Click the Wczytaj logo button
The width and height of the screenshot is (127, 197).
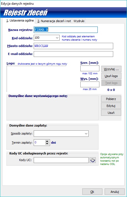click(x=111, y=69)
